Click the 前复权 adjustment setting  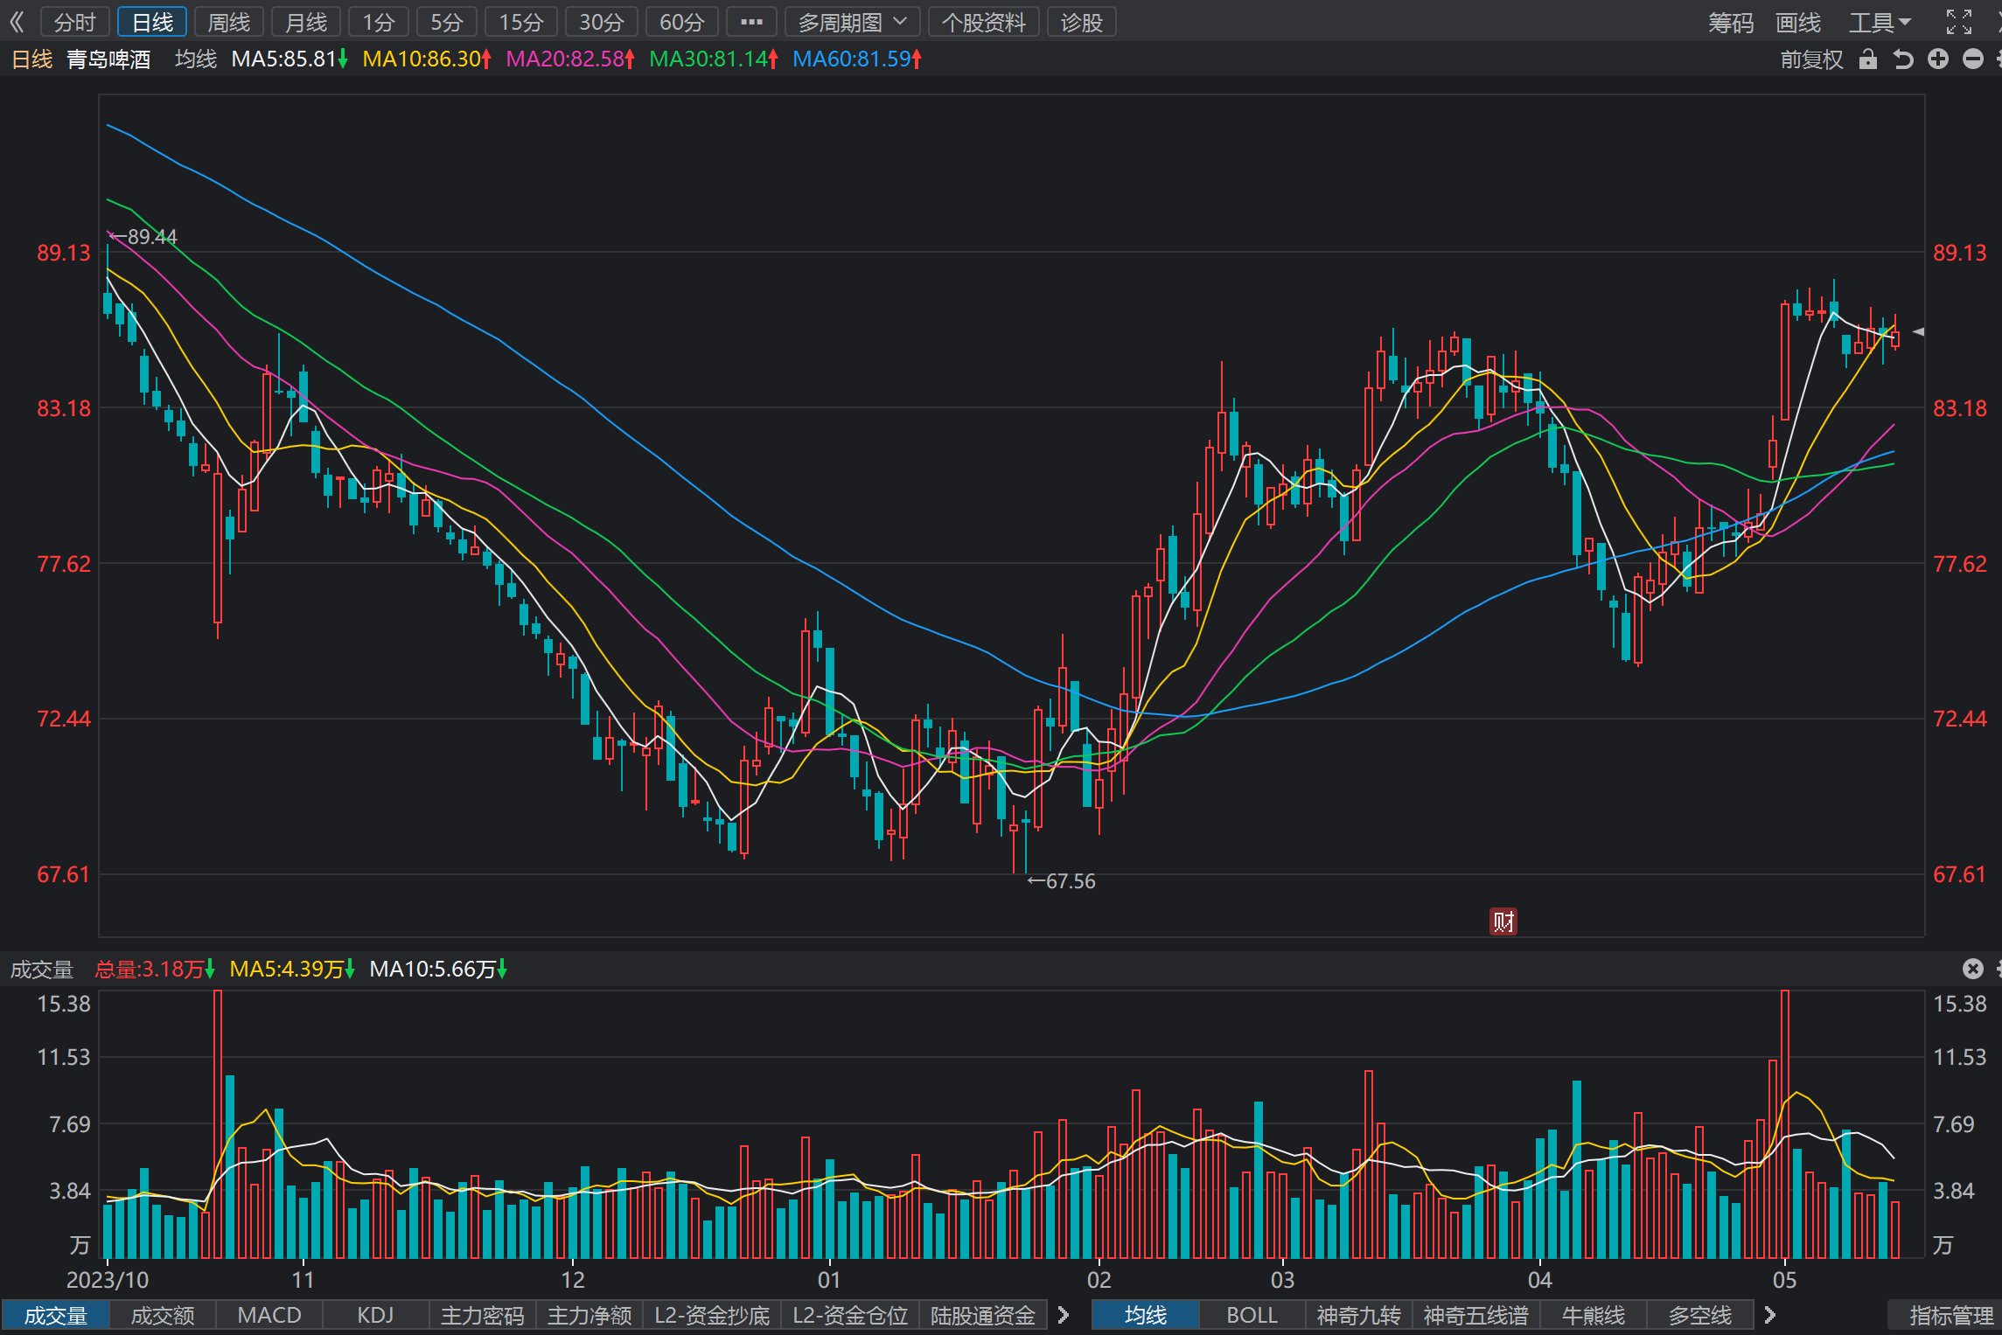1812,59
